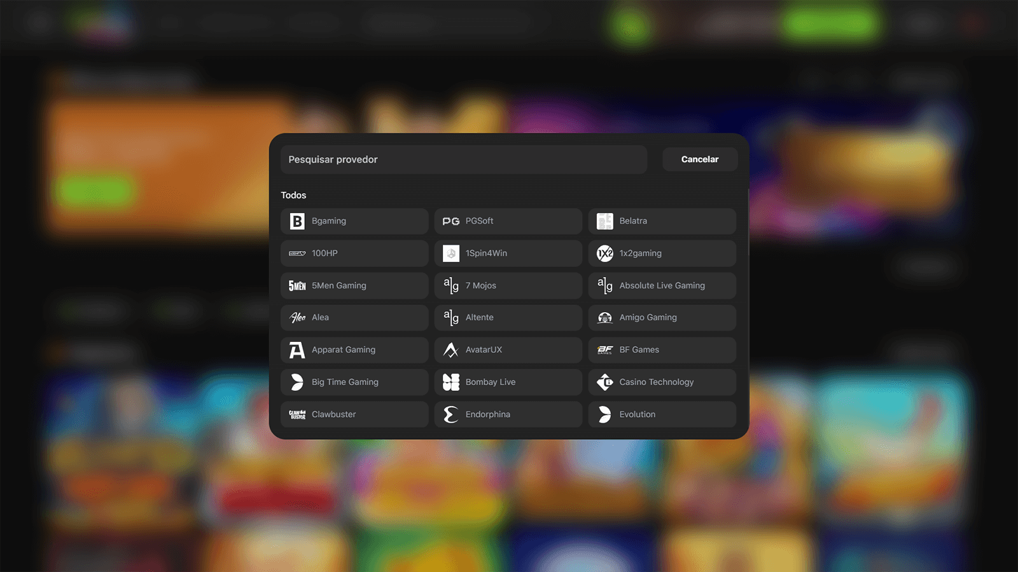The width and height of the screenshot is (1018, 572).
Task: Select the 5Men Gaming logo icon
Action: (x=297, y=286)
